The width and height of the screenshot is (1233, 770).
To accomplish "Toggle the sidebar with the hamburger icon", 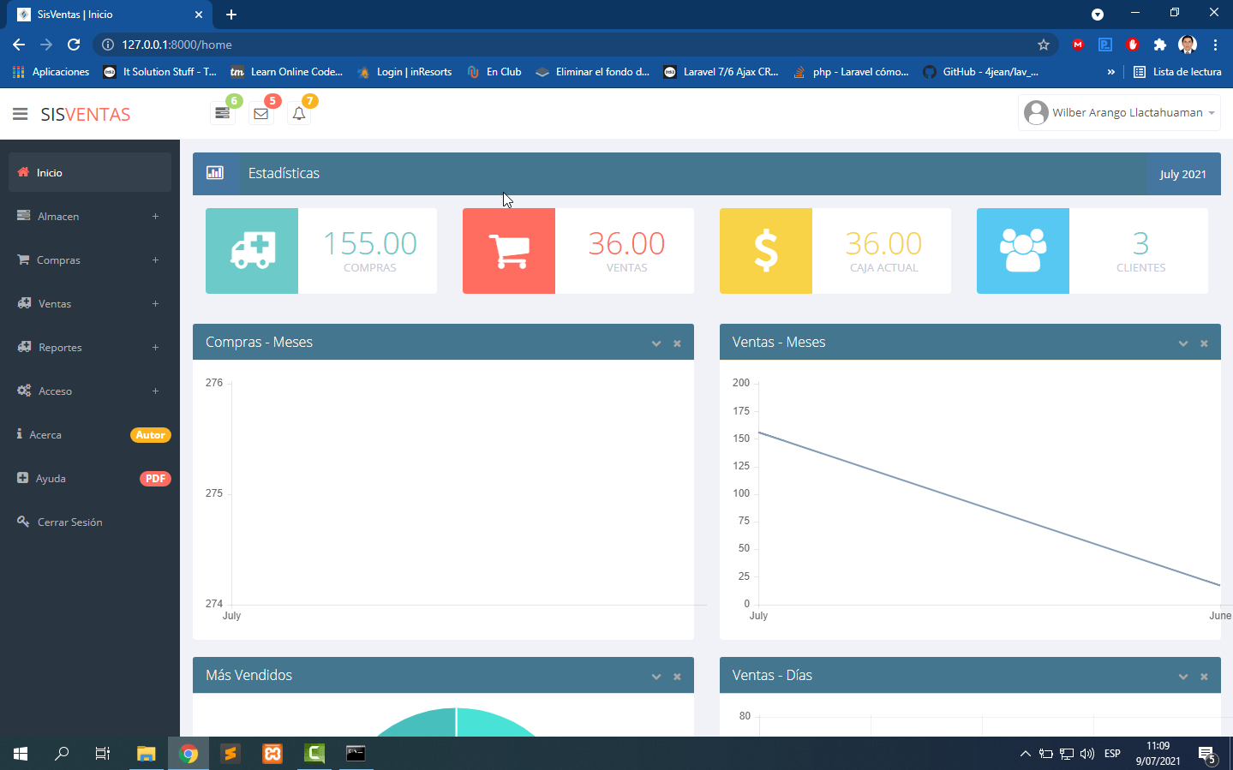I will pyautogui.click(x=21, y=114).
